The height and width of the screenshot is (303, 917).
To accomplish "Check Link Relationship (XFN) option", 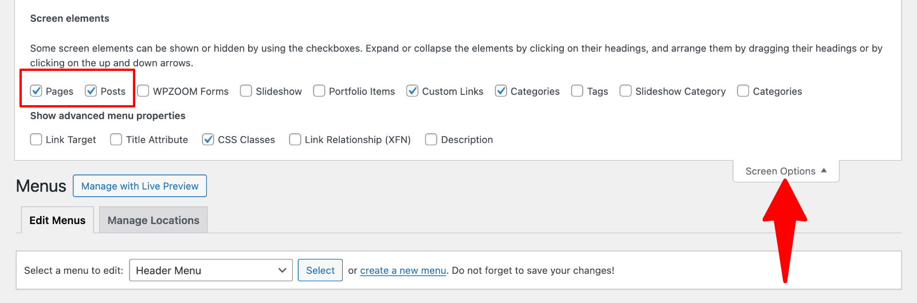I will (295, 139).
